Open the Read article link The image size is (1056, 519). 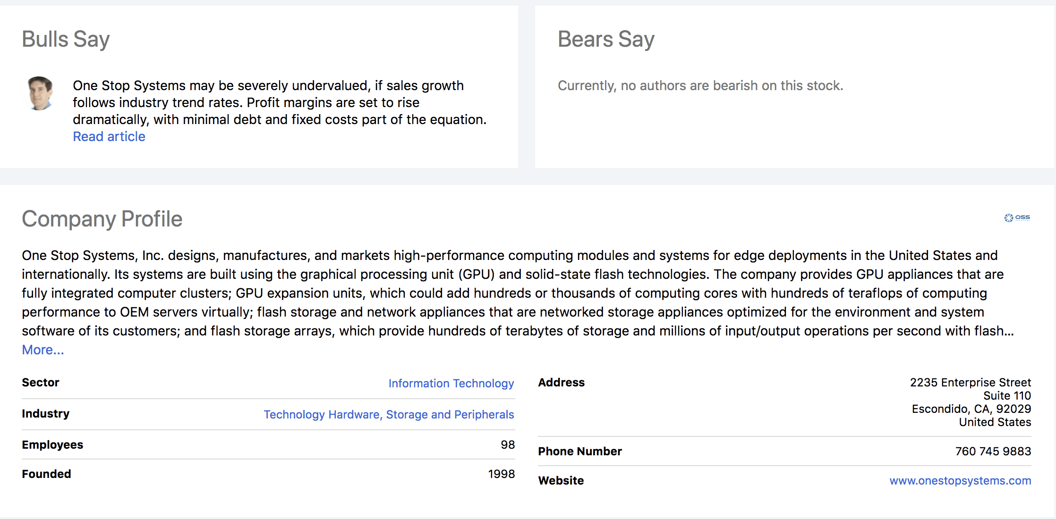pyautogui.click(x=109, y=136)
